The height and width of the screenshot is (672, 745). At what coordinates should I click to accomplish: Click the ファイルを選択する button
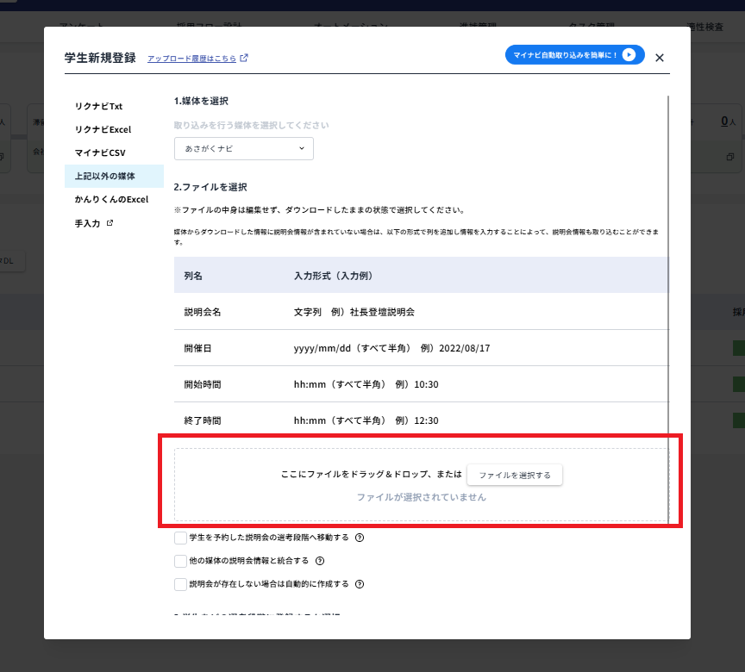tap(514, 474)
